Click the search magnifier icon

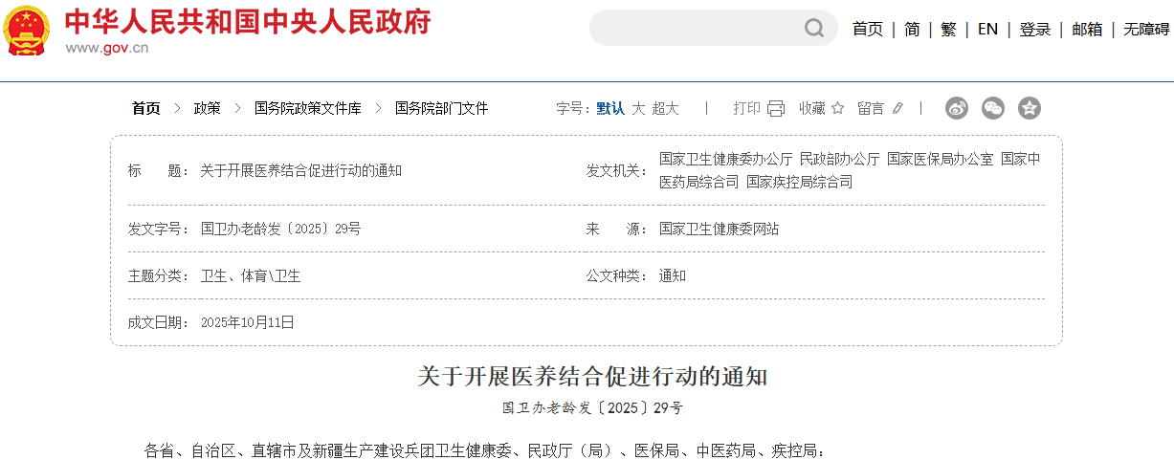point(814,29)
